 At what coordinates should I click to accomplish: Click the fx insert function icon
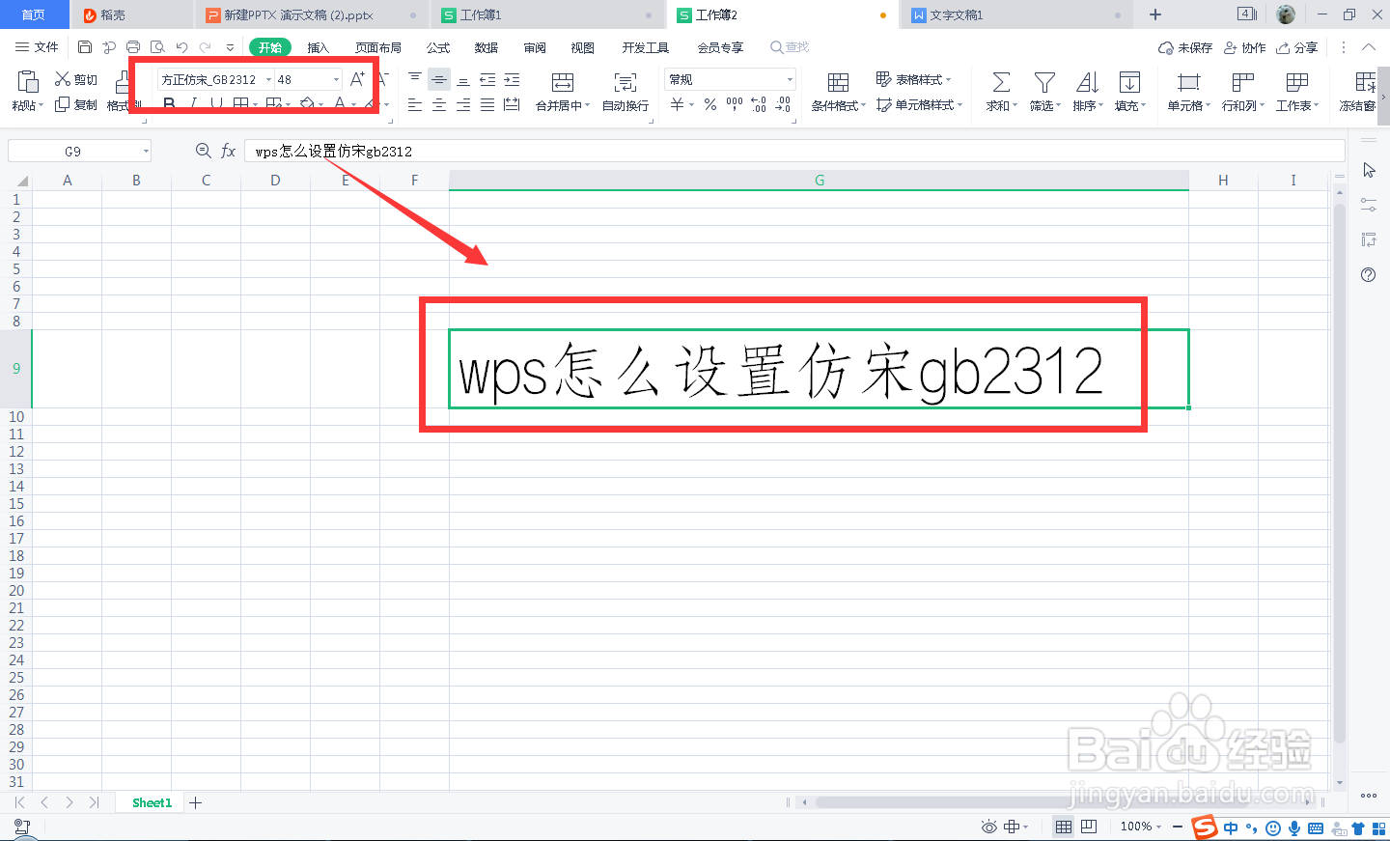(229, 151)
